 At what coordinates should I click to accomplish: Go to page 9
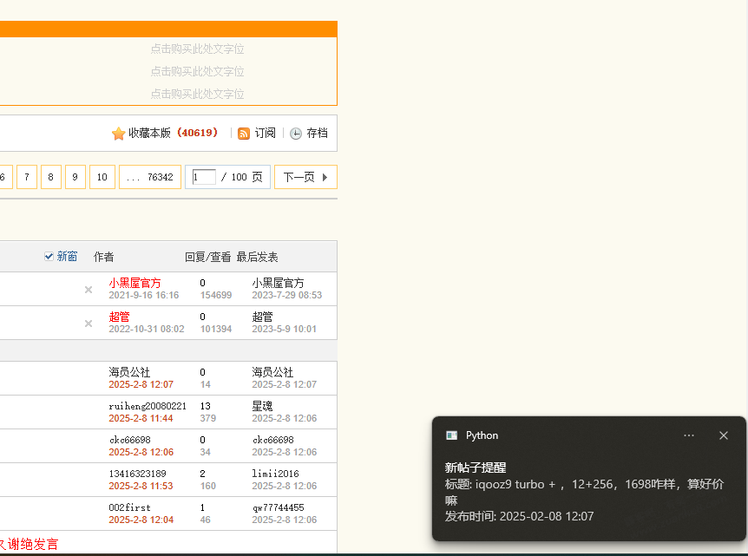point(75,177)
